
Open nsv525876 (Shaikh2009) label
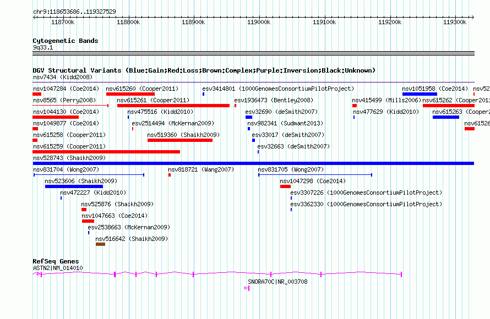[117, 204]
